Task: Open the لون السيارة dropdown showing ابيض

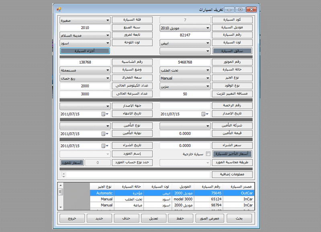Action: (185, 43)
